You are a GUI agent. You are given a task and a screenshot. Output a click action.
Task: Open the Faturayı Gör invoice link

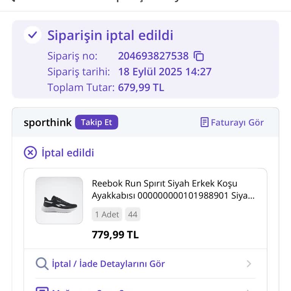237,122
